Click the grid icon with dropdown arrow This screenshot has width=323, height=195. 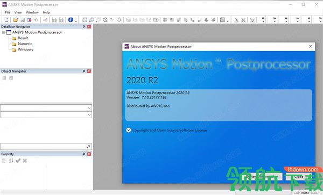(x=222, y=20)
